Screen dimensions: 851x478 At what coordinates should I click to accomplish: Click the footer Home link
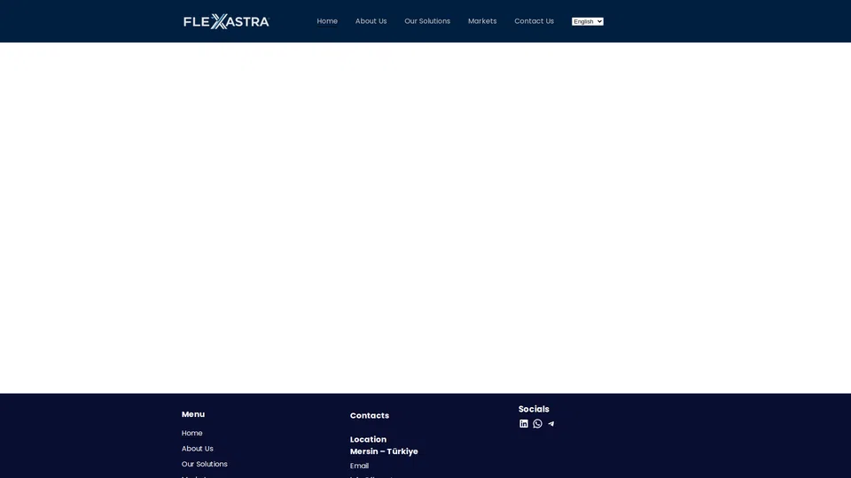coord(192,433)
